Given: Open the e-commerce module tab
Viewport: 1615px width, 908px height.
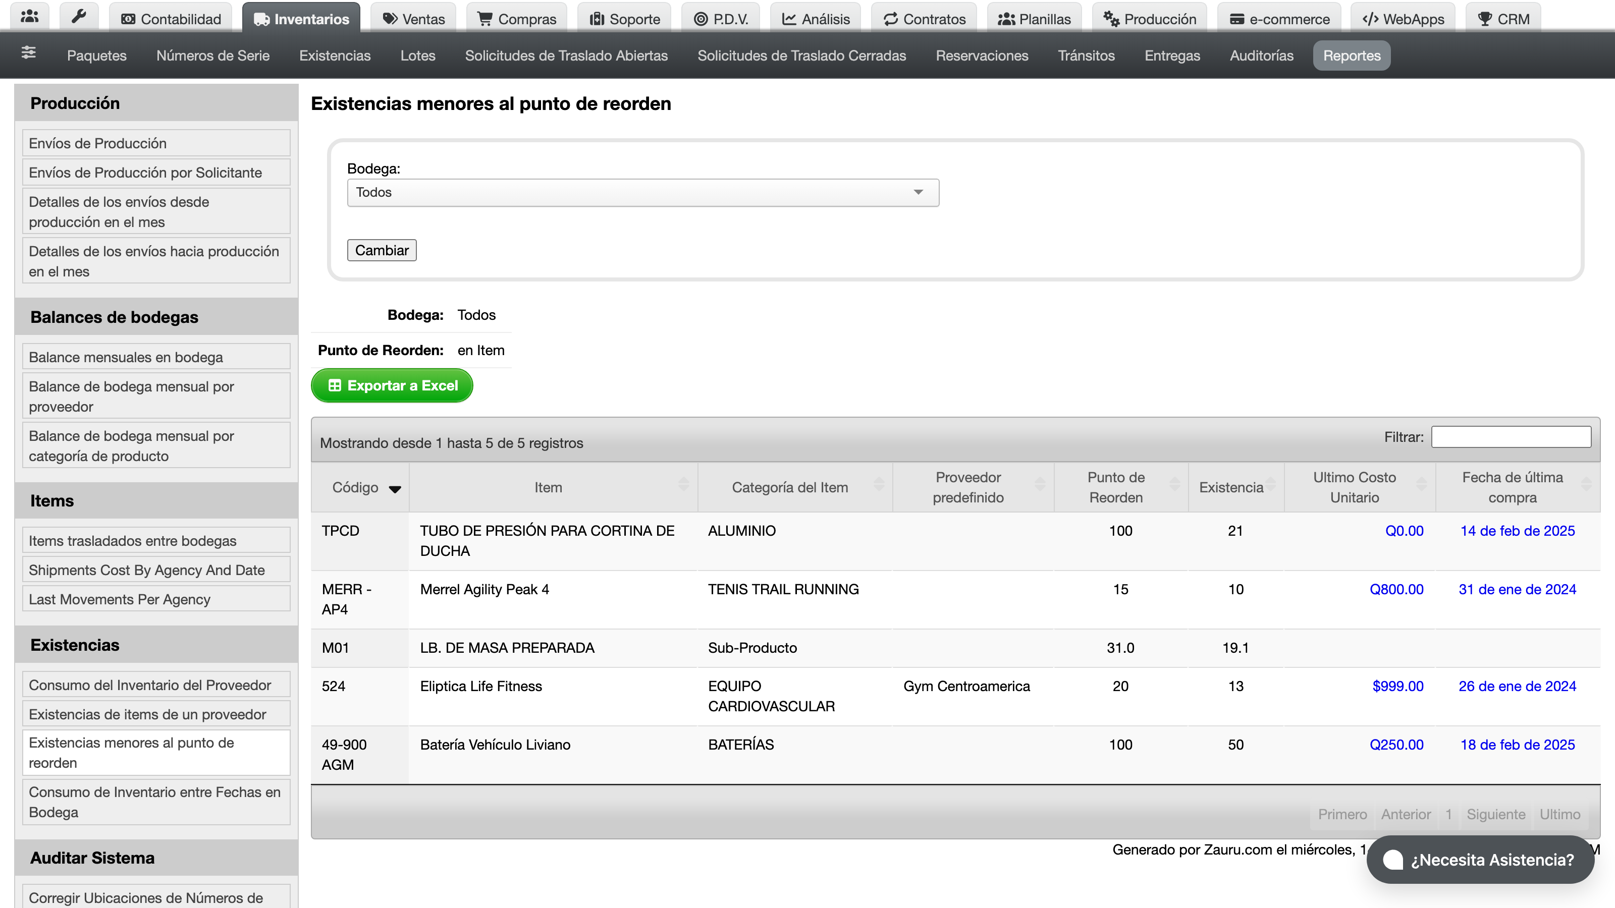Looking at the screenshot, I should tap(1279, 19).
